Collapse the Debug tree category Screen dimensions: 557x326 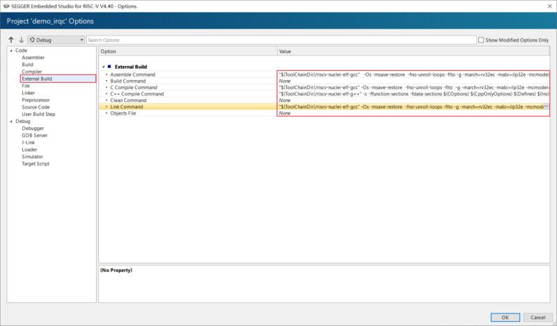tap(10, 121)
